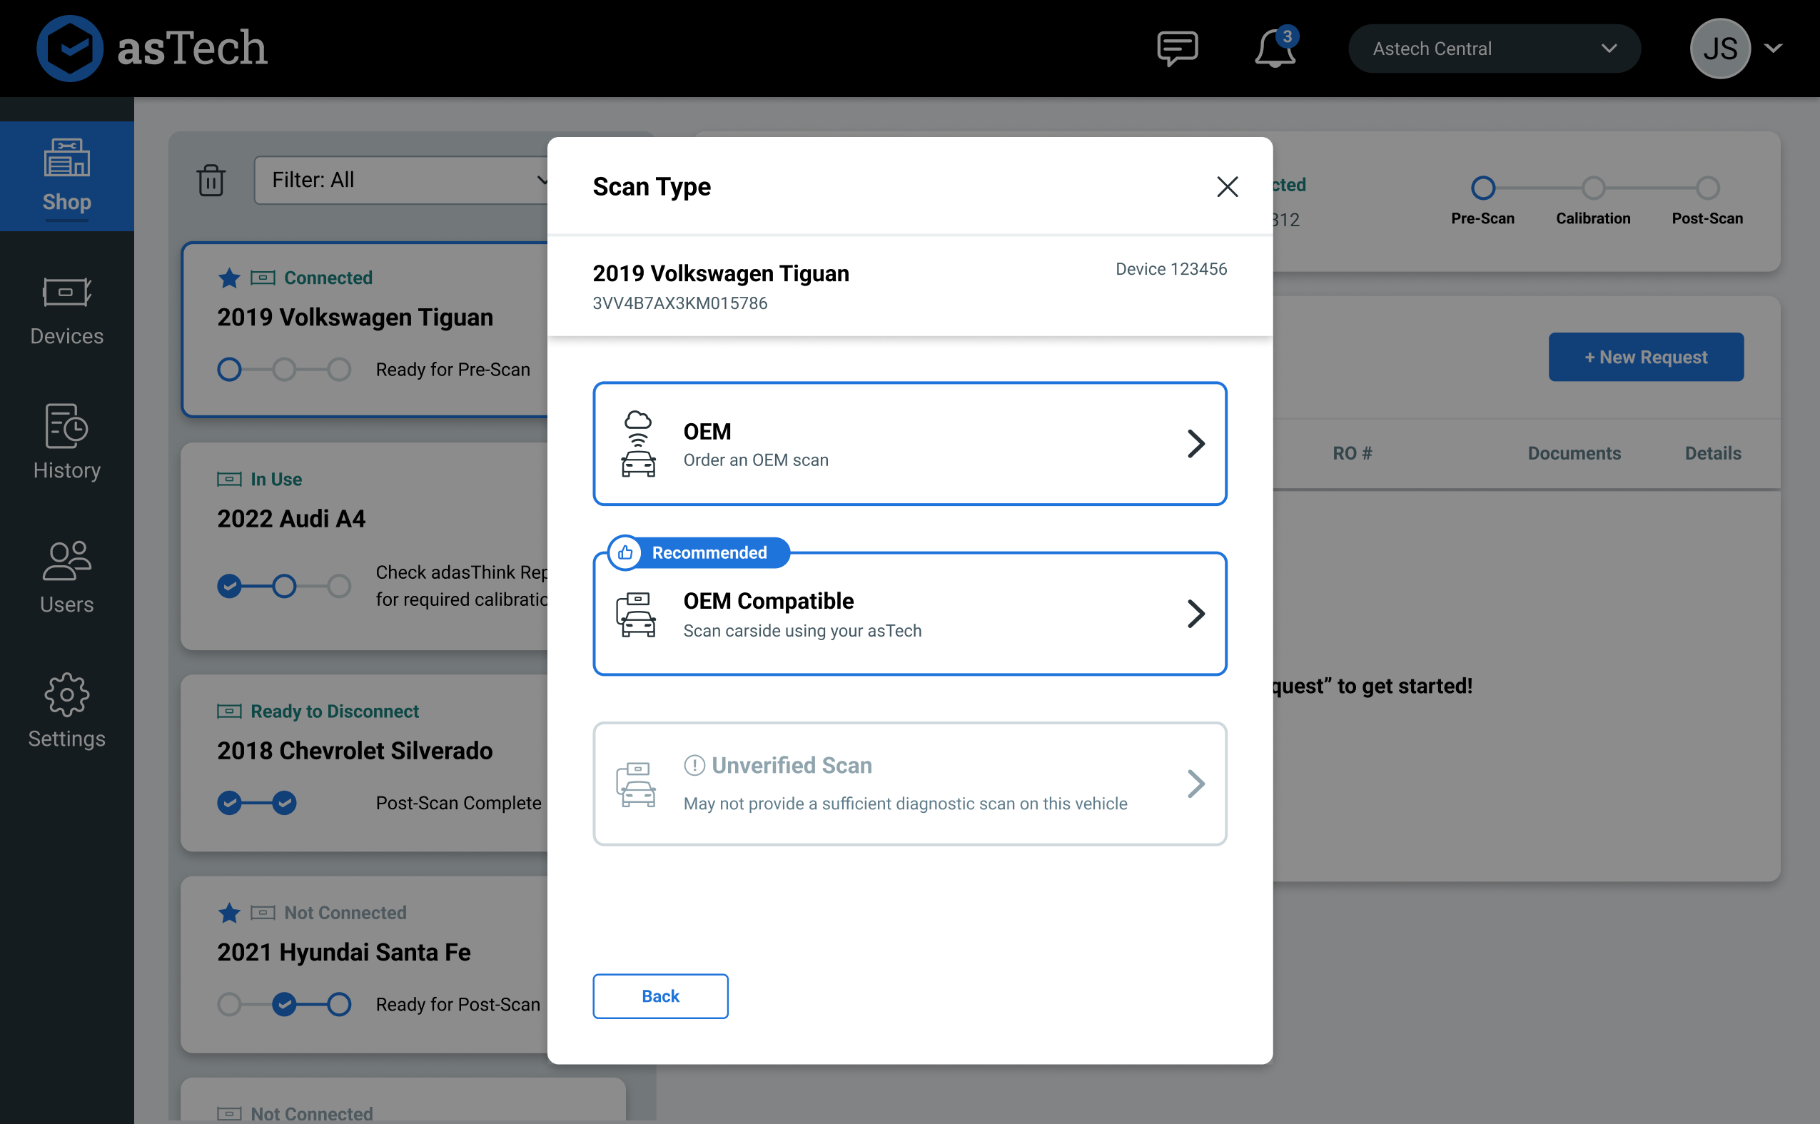
Task: Click the asTech logo icon
Action: tap(70, 49)
